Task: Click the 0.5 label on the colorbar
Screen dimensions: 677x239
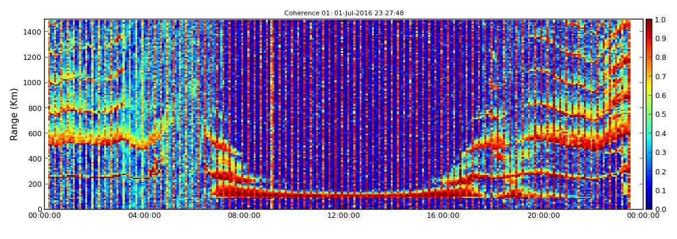Action: tap(660, 115)
